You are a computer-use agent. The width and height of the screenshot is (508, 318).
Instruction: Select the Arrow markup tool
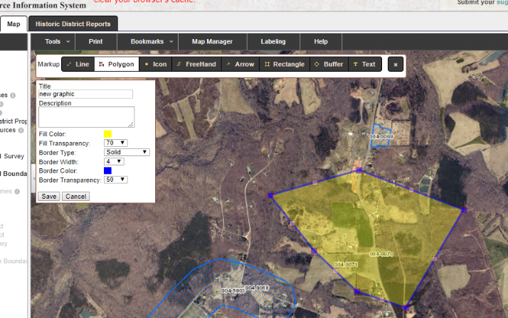coord(240,65)
